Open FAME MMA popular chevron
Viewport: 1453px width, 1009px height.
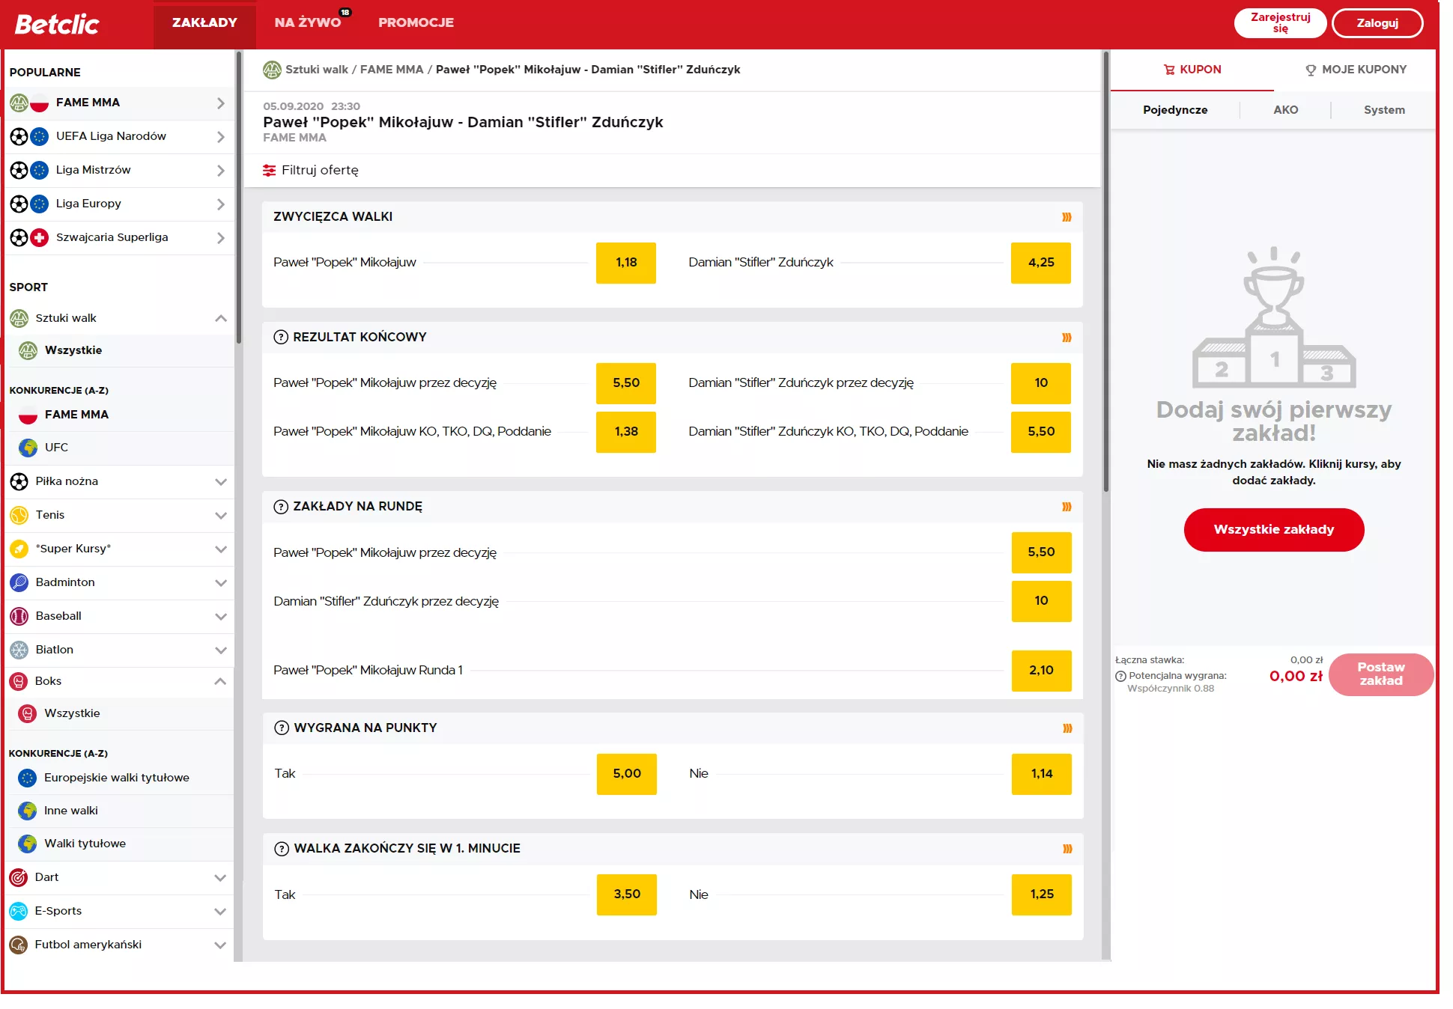click(x=220, y=103)
